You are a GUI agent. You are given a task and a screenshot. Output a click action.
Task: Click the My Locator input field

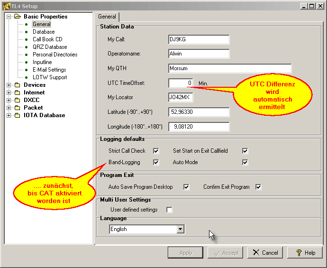tap(181, 97)
